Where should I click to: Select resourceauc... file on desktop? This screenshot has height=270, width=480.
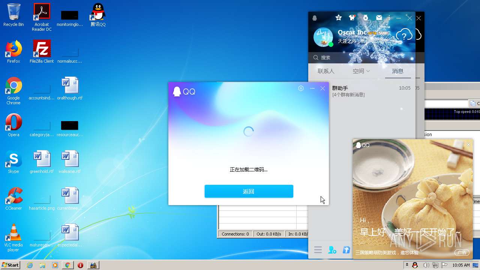[x=70, y=128]
